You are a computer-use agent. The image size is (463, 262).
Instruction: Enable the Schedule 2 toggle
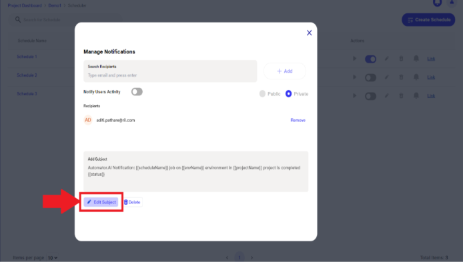point(370,77)
